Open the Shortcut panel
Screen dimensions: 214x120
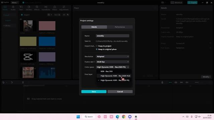pos(177,3)
